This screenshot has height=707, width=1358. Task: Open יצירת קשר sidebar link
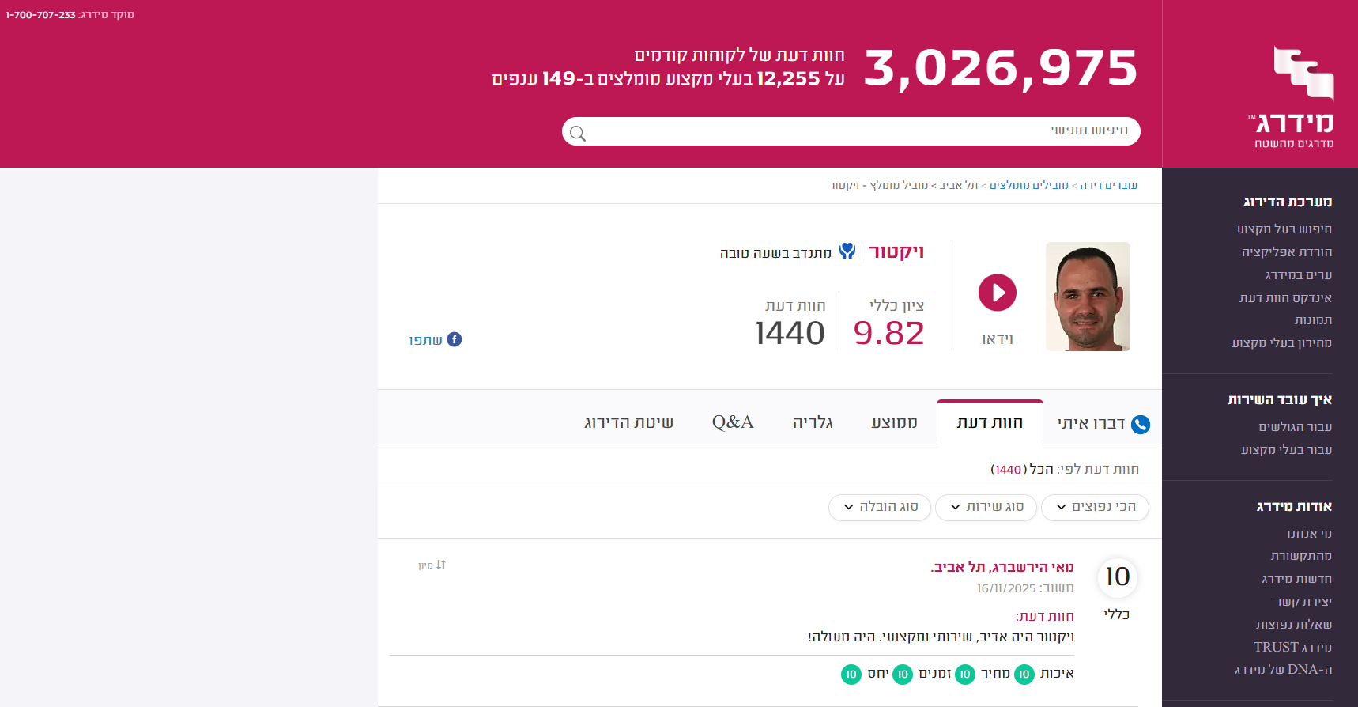[1304, 602]
